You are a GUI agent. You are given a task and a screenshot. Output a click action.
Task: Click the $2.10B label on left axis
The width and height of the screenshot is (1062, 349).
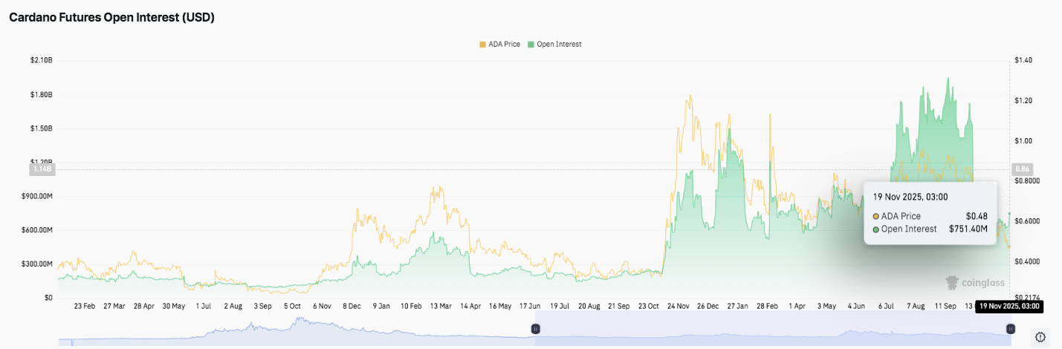coord(41,60)
